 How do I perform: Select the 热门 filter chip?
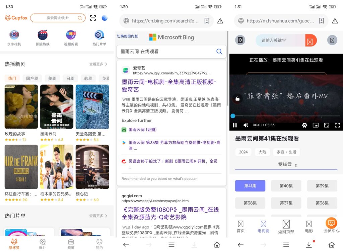click(x=12, y=78)
